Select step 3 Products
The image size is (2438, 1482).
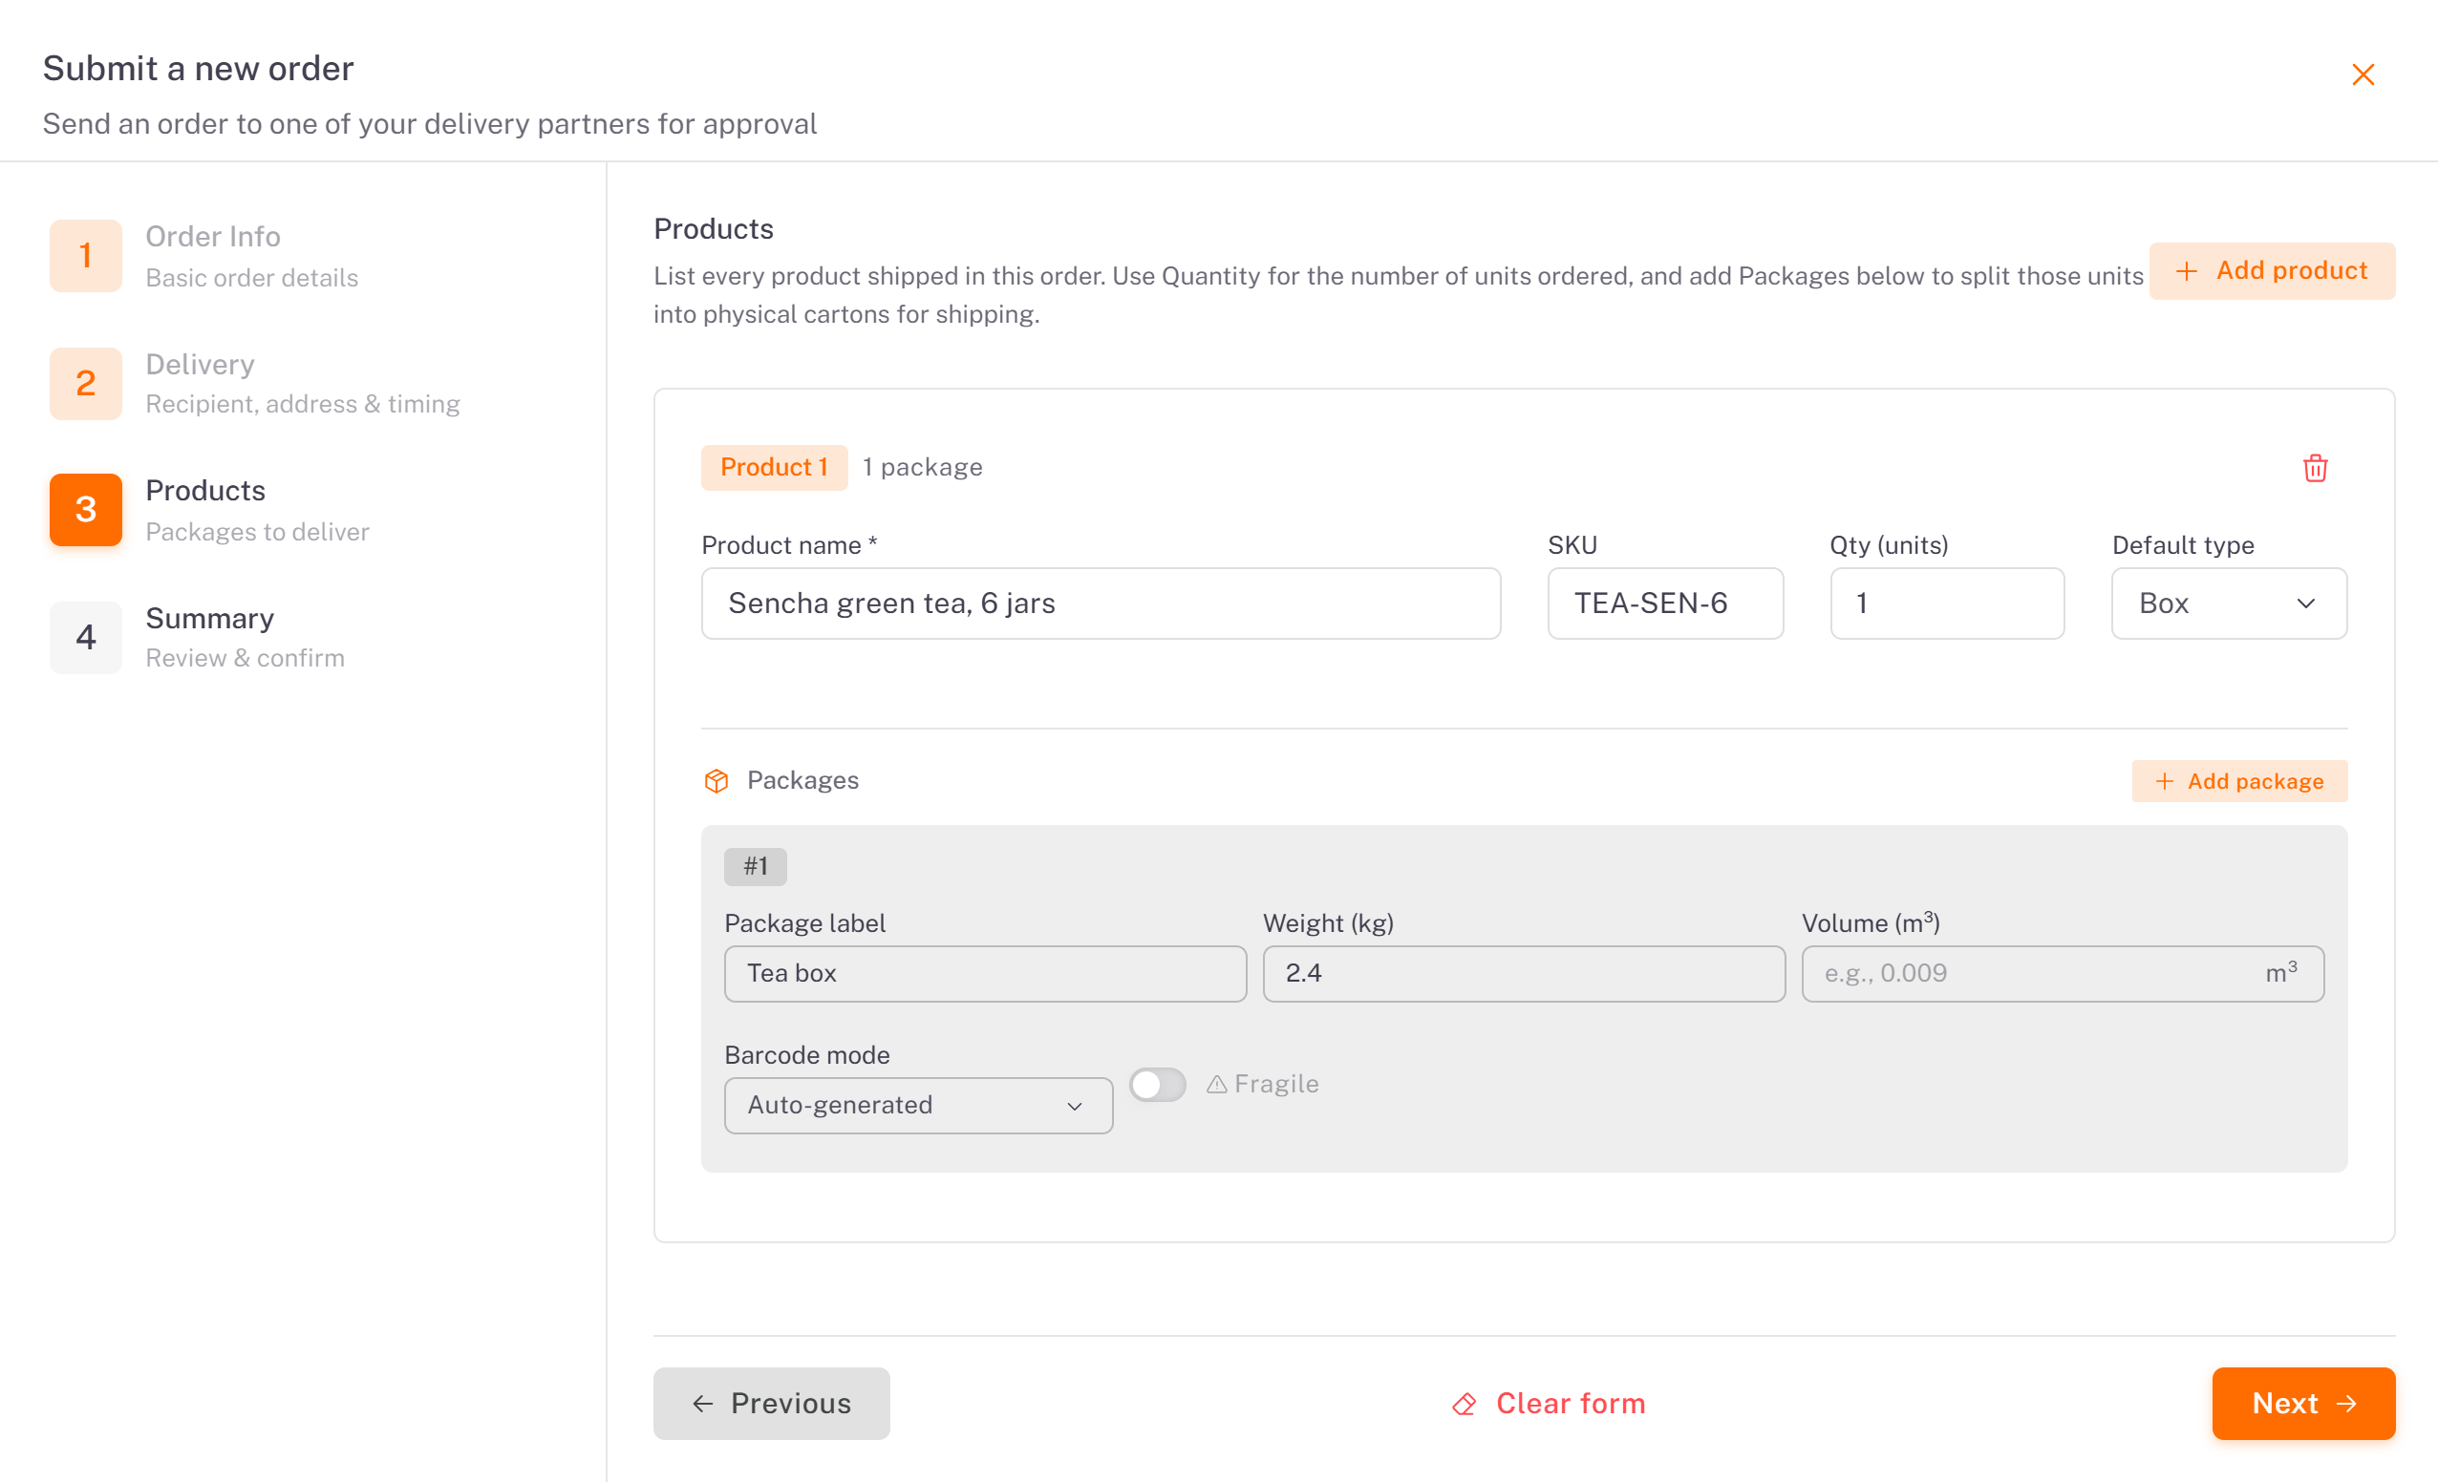tap(210, 511)
